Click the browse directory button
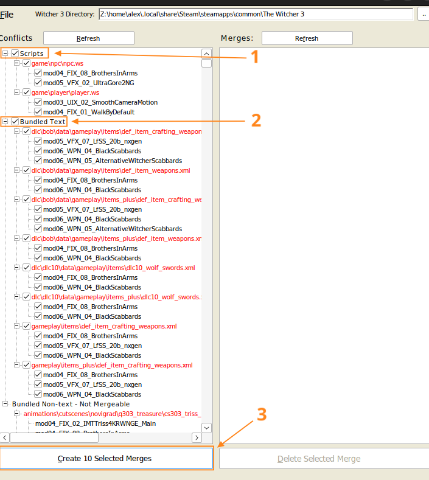Viewport: 429px width, 480px height. coord(424,14)
